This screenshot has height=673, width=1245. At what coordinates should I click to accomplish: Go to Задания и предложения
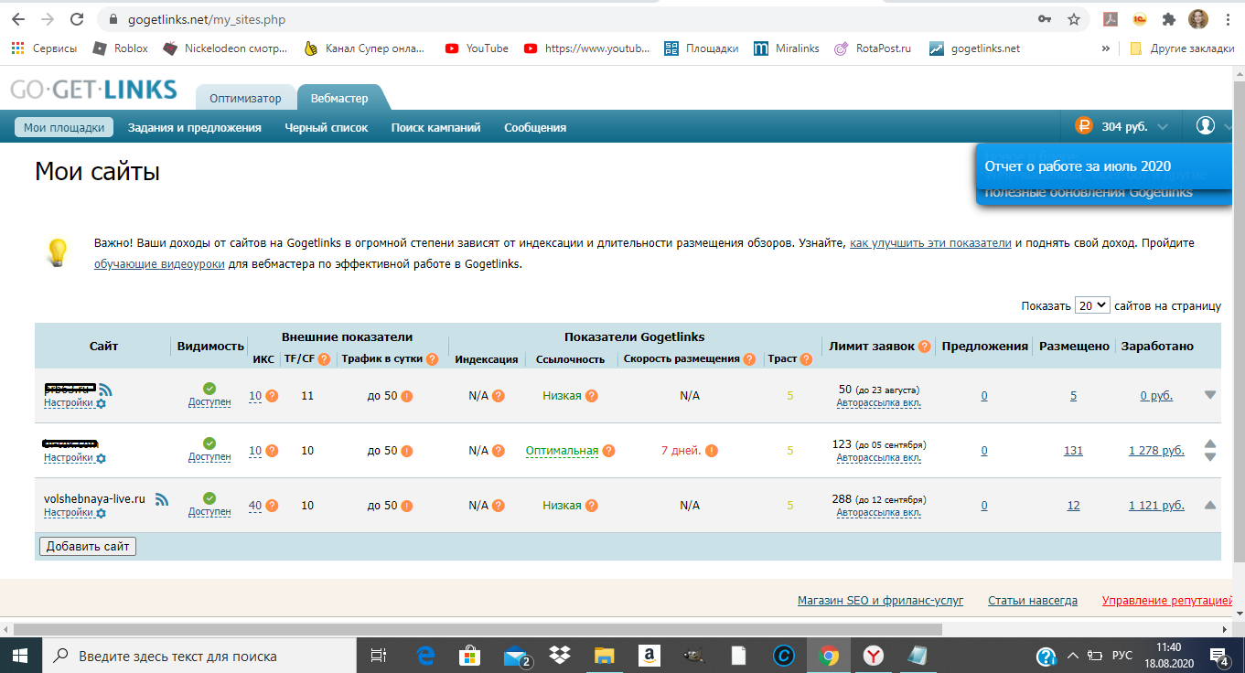(195, 127)
